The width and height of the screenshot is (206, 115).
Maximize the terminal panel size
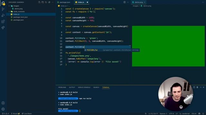(201, 87)
